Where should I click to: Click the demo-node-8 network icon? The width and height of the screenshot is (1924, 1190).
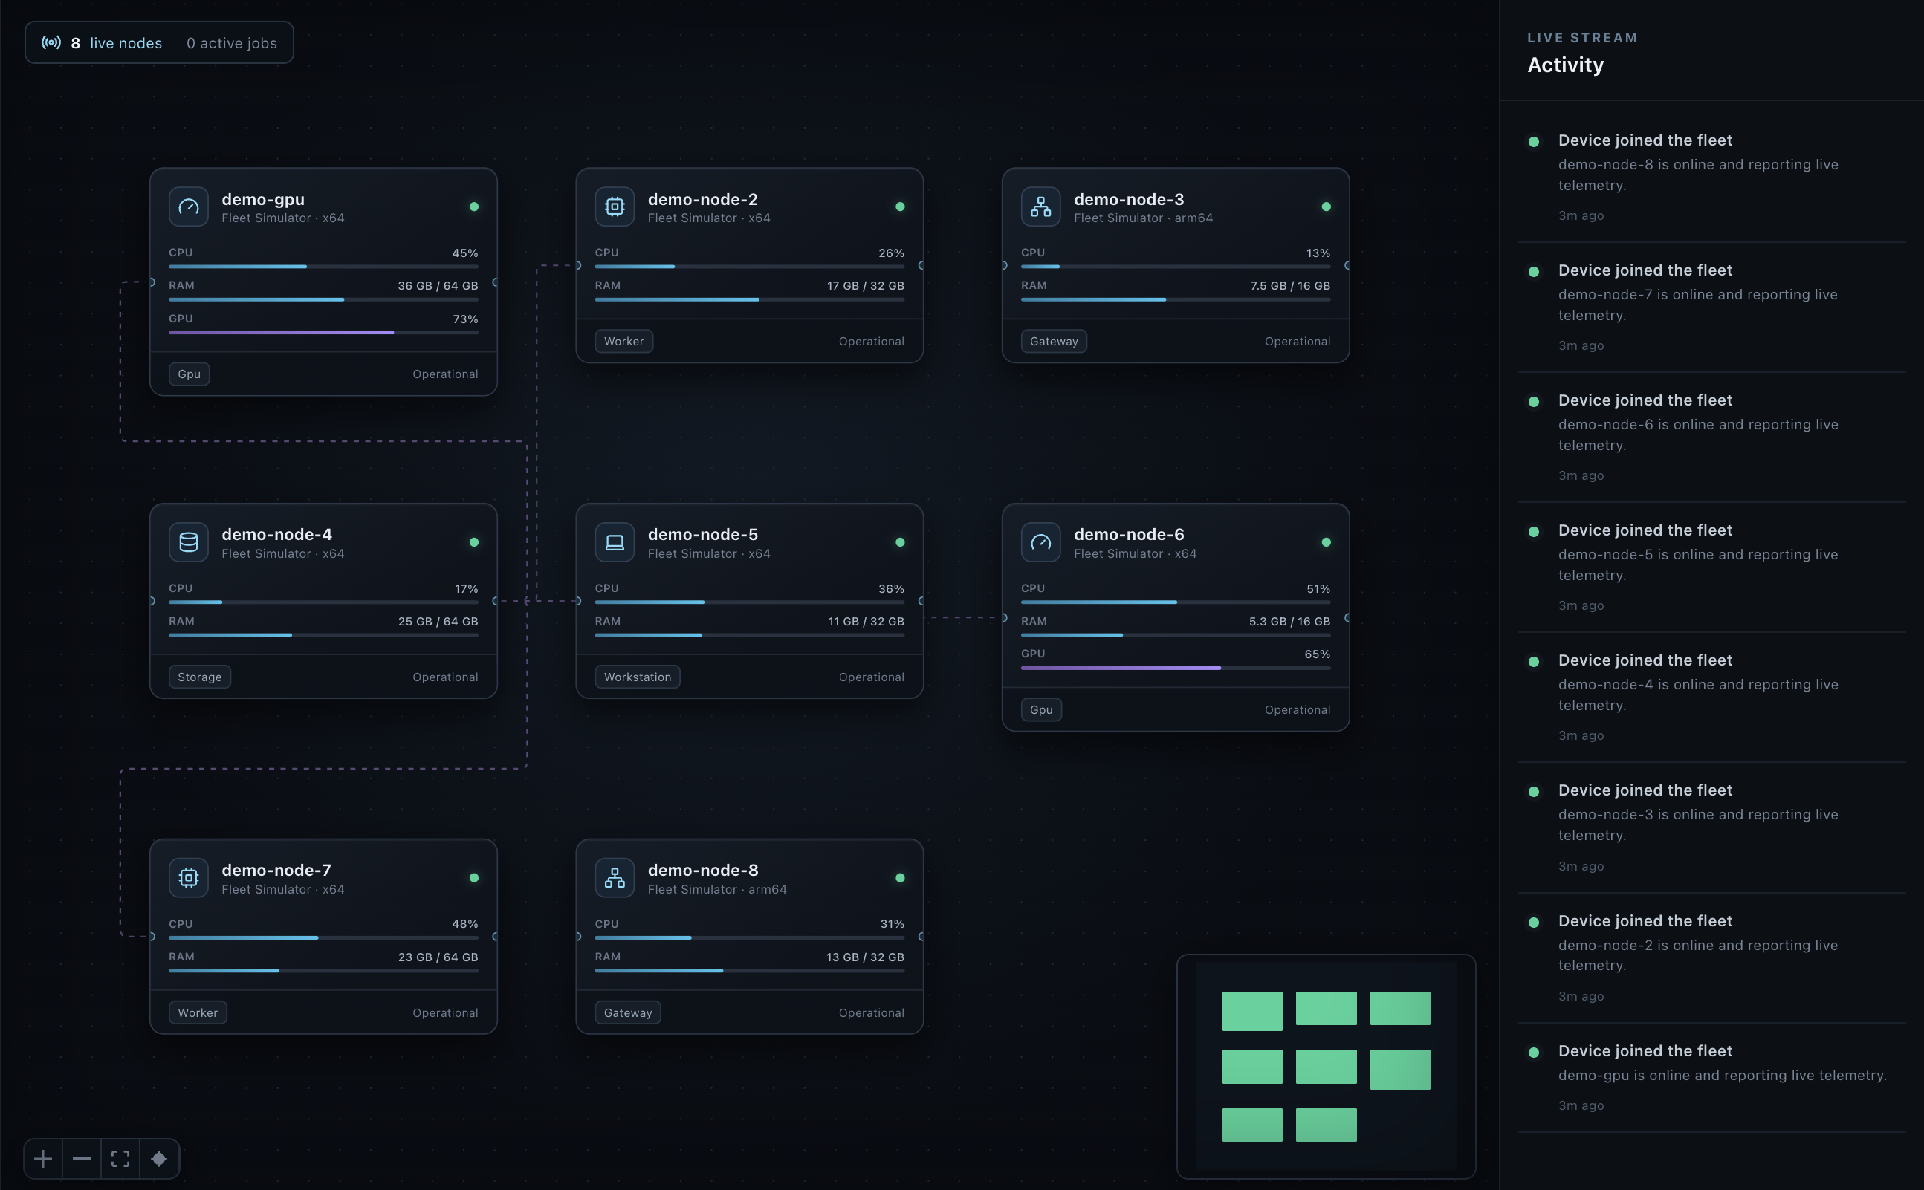point(615,877)
